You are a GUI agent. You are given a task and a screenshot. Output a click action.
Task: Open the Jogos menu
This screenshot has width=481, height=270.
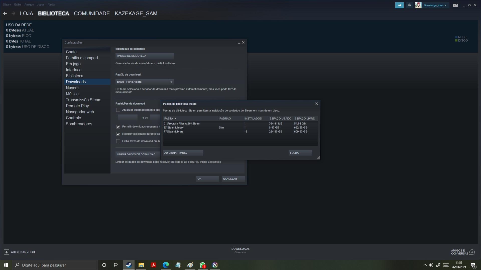(x=41, y=4)
